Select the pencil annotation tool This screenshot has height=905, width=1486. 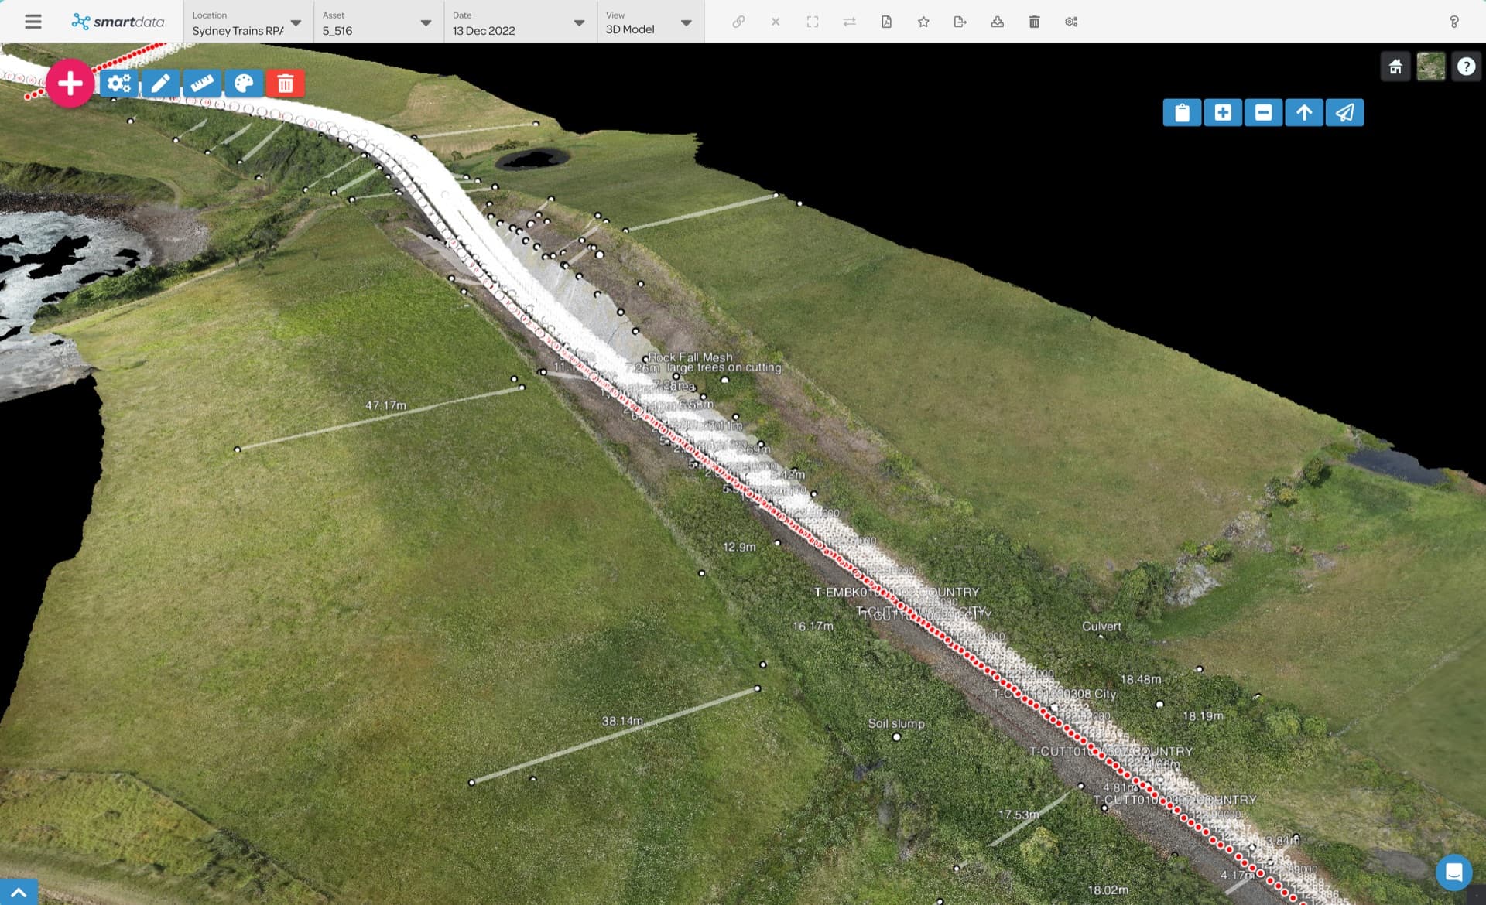pyautogui.click(x=160, y=83)
